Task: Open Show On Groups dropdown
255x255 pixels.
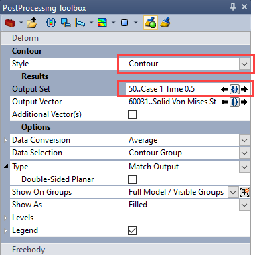Action: 233,192
